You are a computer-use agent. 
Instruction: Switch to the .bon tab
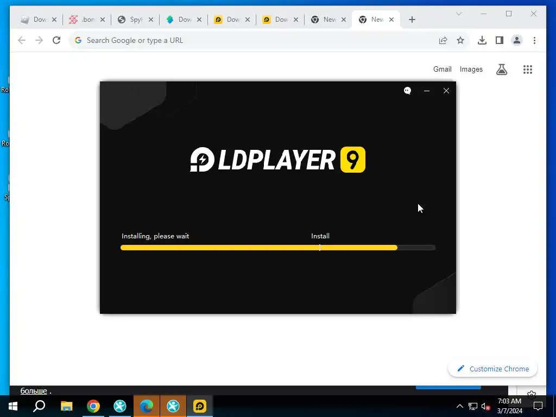(83, 20)
